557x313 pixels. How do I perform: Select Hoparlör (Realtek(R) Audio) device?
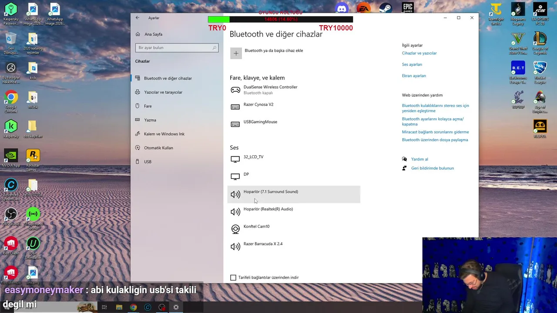(294, 212)
